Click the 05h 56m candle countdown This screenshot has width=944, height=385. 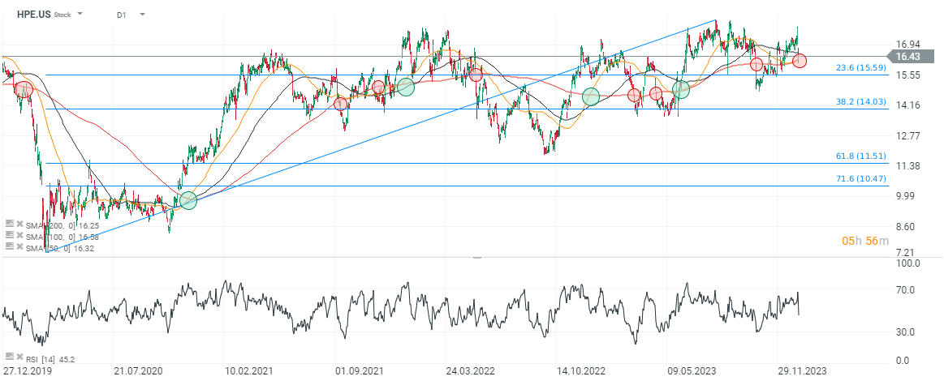point(864,241)
